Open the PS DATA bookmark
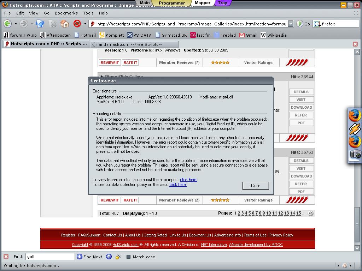Viewport: 362px width, 271px height. coord(139,35)
